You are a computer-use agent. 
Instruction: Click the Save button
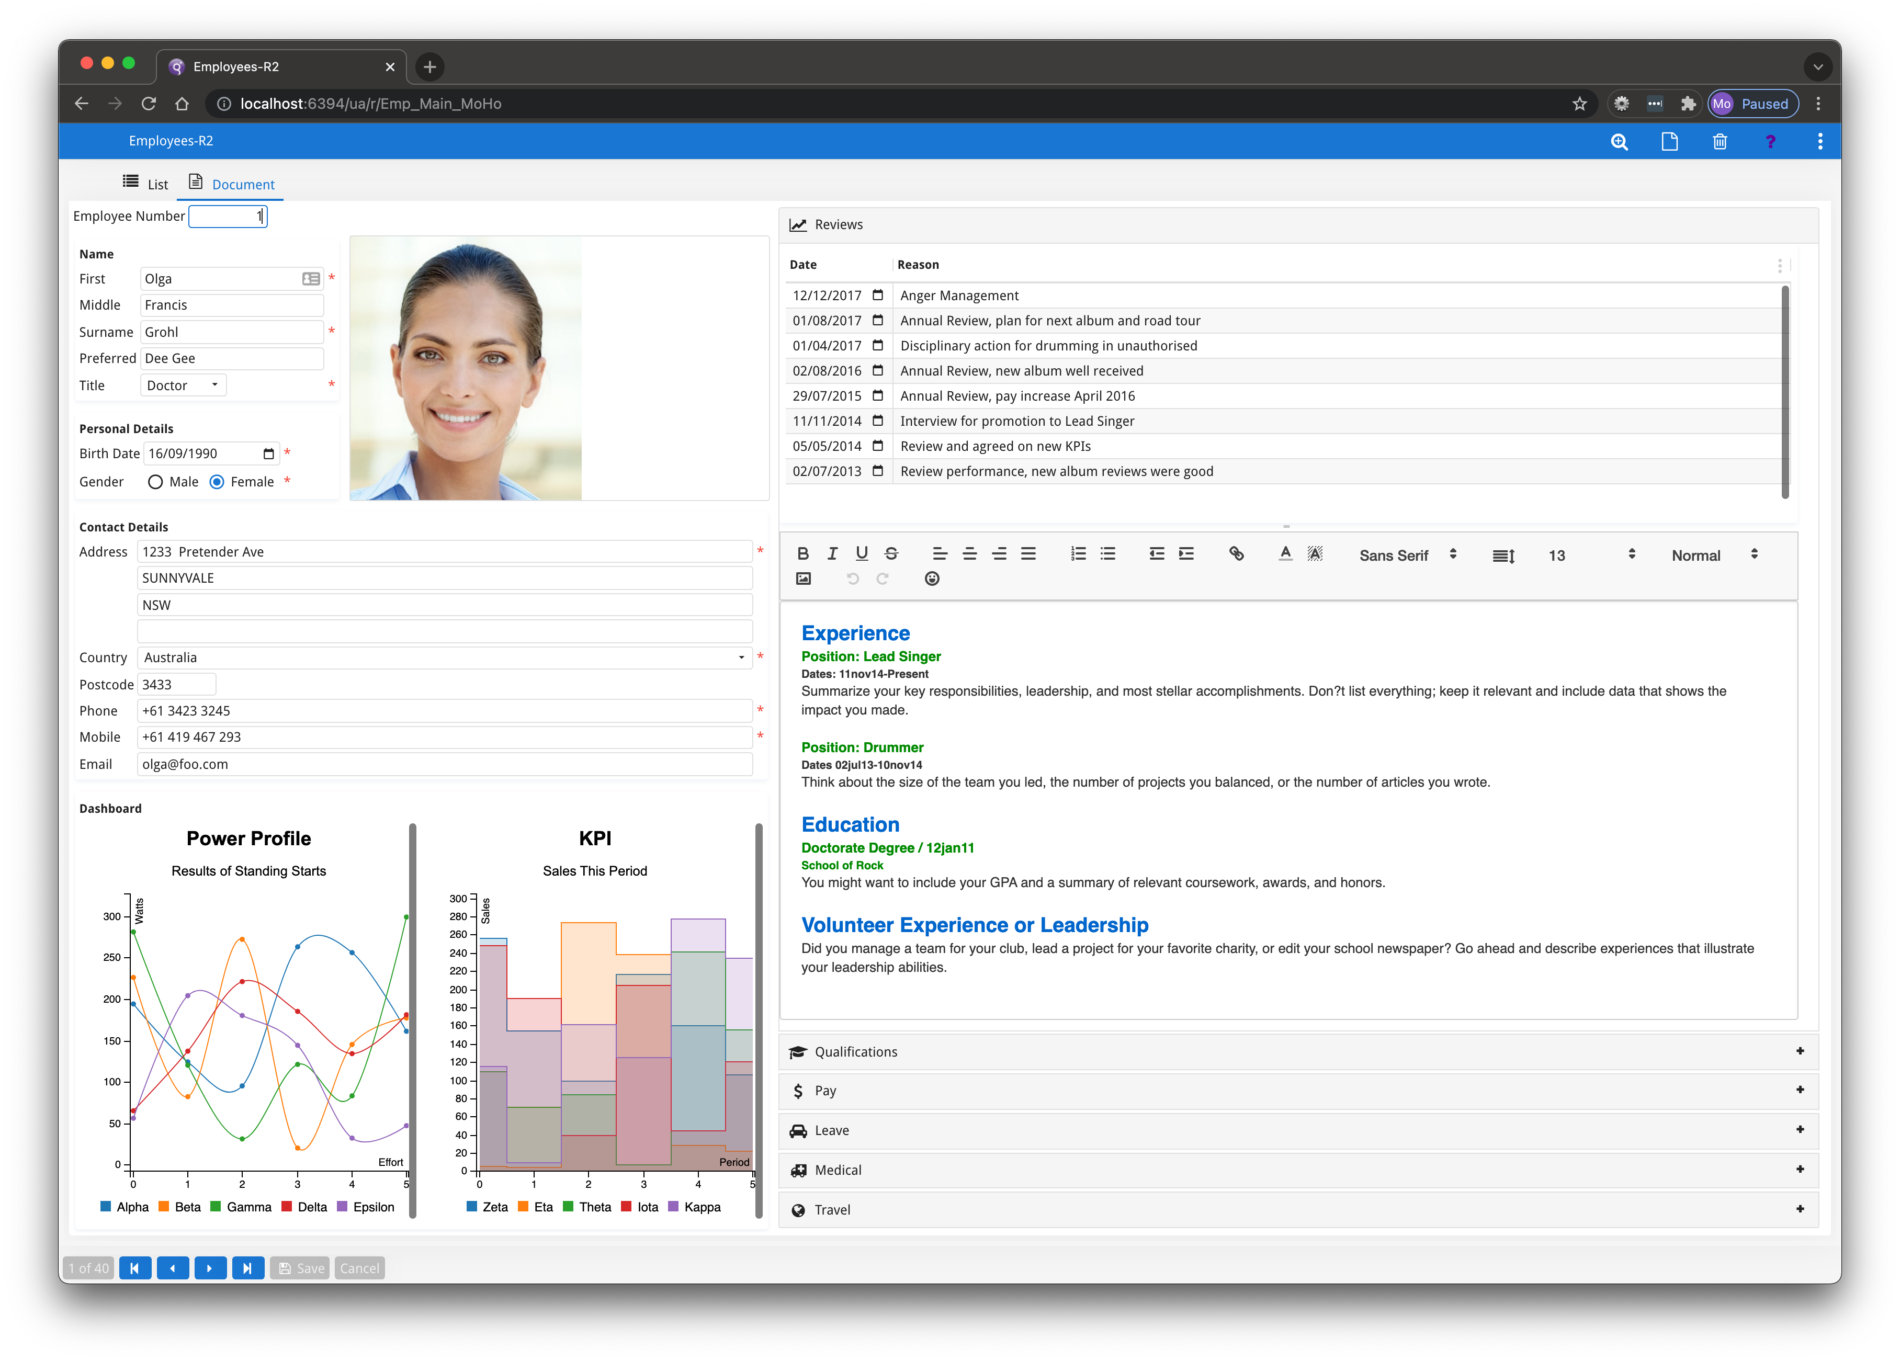click(299, 1267)
